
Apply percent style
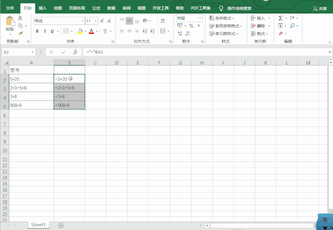(191, 26)
